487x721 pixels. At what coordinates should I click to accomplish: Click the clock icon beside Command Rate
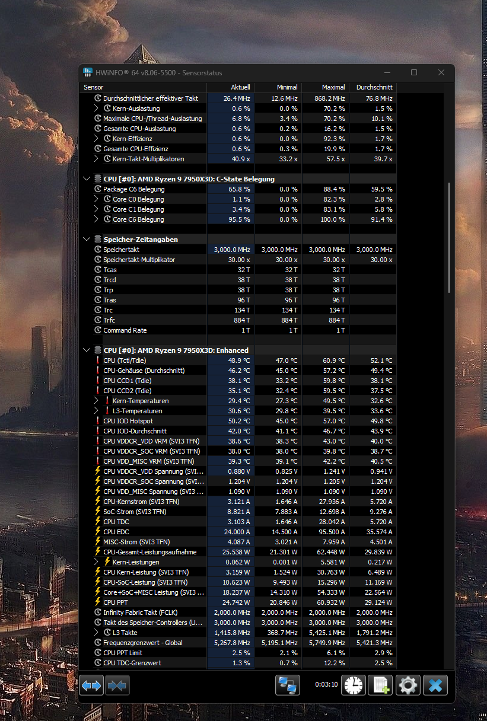pos(98,330)
